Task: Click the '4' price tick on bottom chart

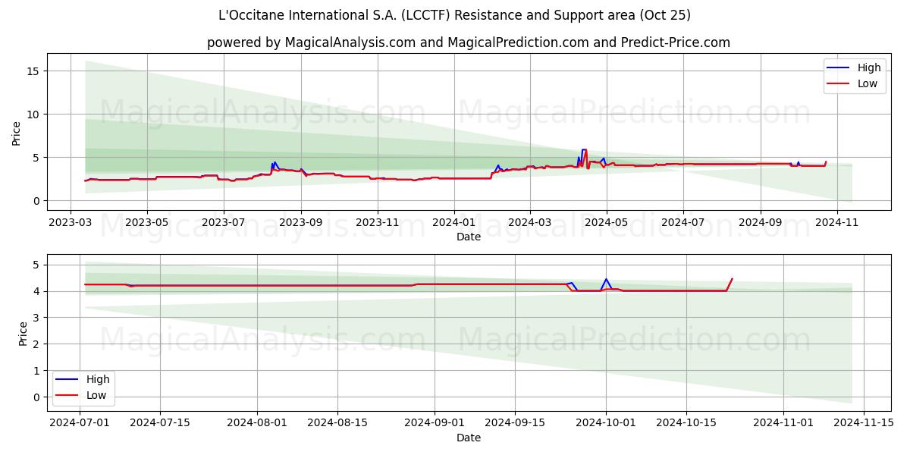Action: click(x=37, y=291)
